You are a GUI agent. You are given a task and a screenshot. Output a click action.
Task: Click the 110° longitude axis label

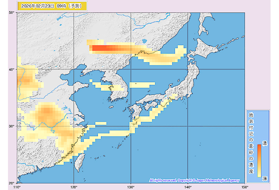pyautogui.click(x=17, y=187)
